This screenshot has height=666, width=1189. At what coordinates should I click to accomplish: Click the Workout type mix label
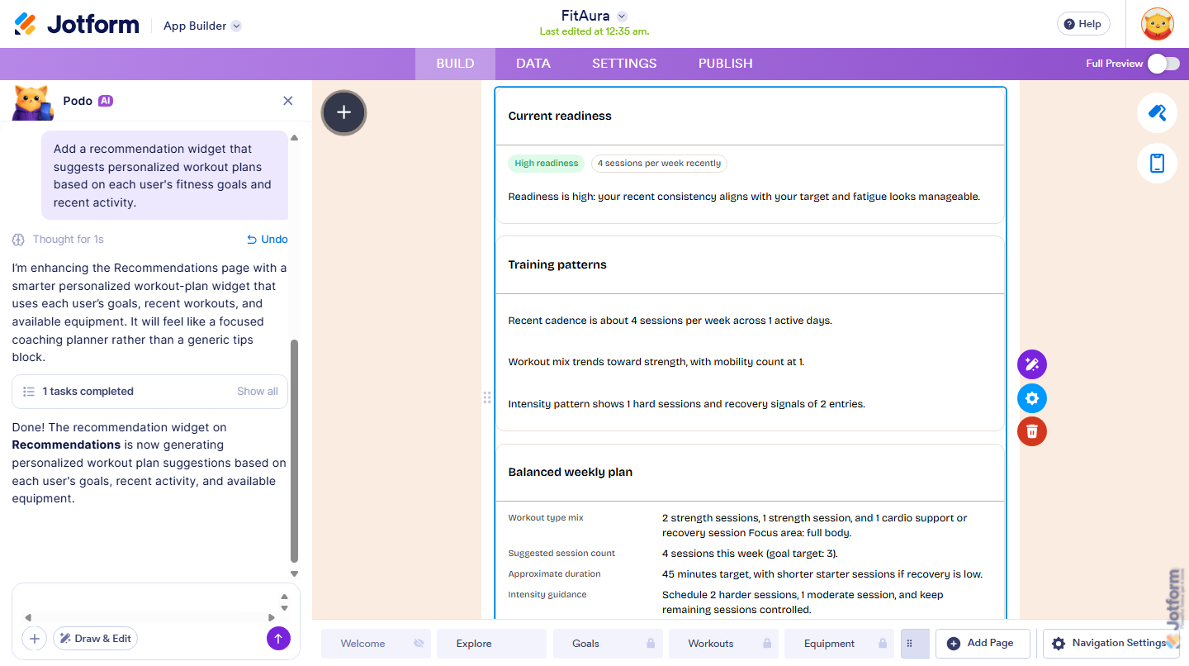(546, 518)
